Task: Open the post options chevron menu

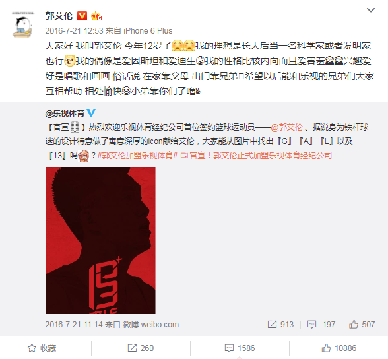Action: (370, 10)
